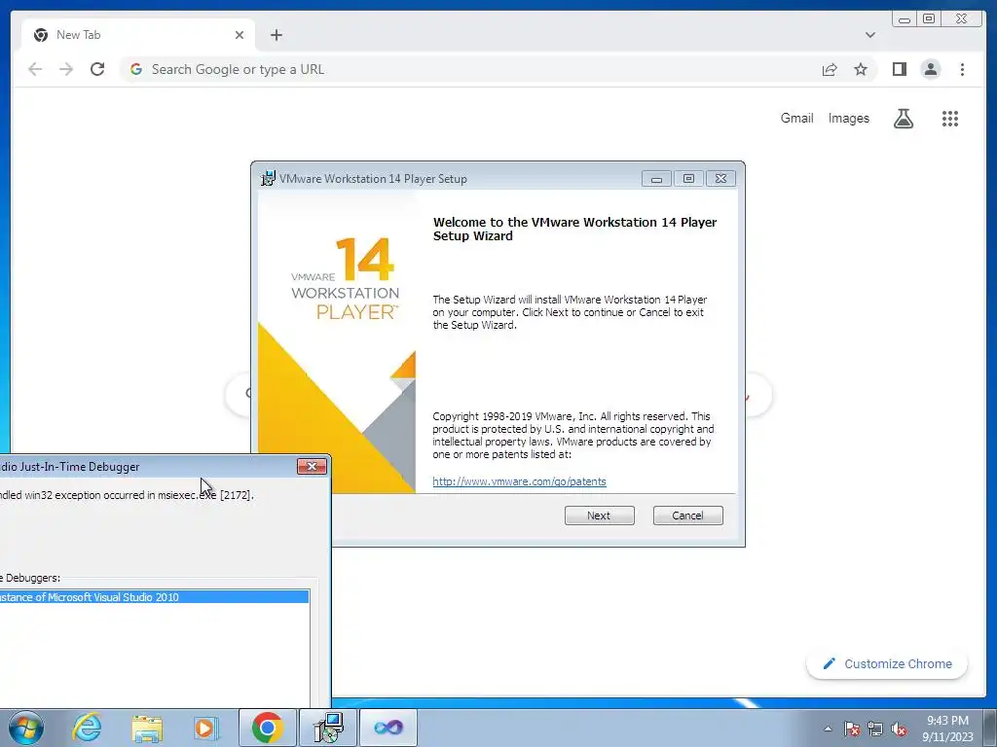Select the New Tab tab

pyautogui.click(x=138, y=35)
